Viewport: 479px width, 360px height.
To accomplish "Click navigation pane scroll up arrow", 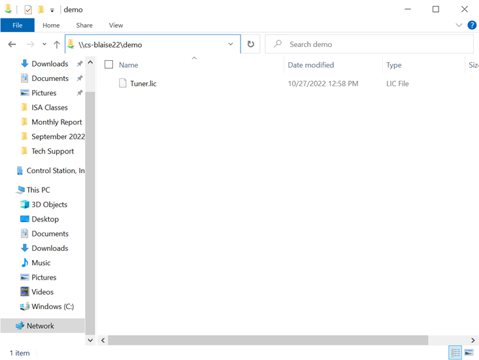I will 90,63.
